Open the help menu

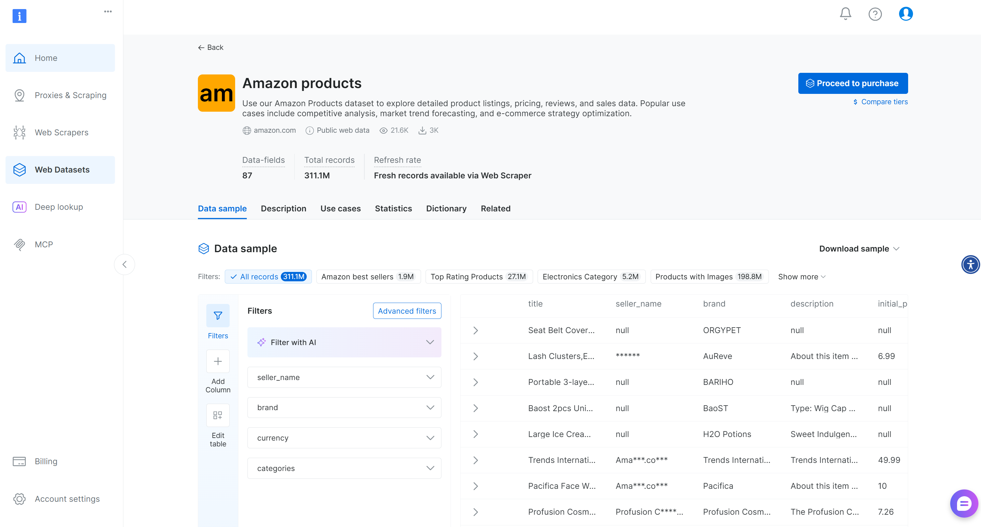pyautogui.click(x=875, y=14)
